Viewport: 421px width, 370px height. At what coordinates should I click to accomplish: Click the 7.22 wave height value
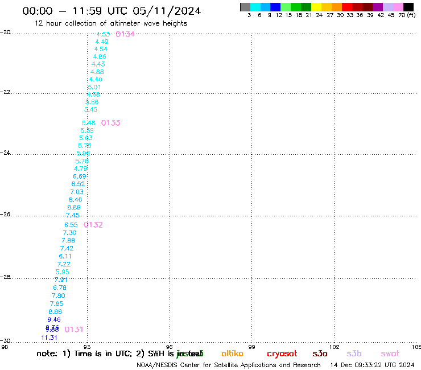(x=64, y=264)
